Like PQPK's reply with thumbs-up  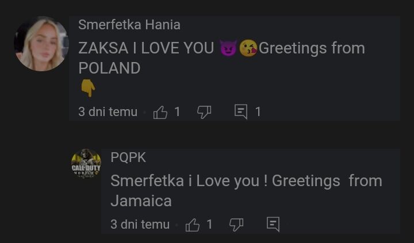coord(193,225)
